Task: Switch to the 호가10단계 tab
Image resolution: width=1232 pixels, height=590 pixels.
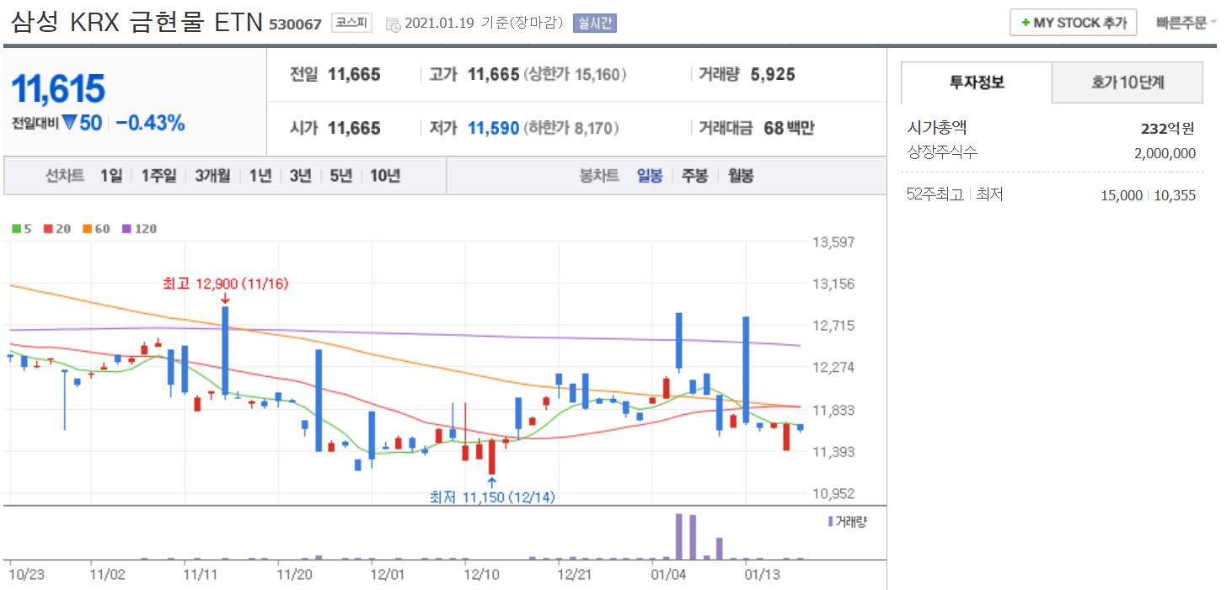Action: [1127, 82]
